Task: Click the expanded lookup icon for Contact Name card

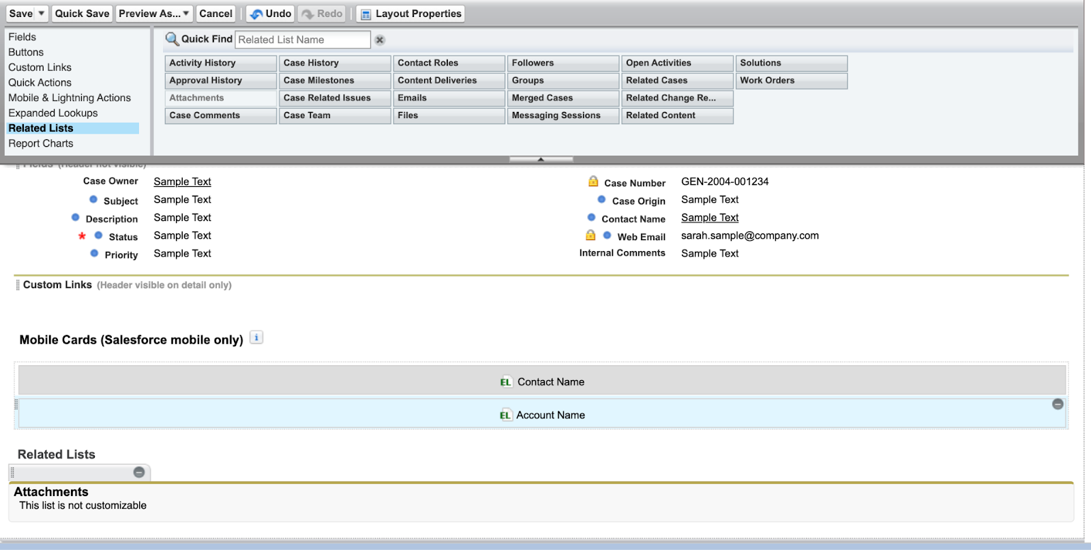Action: [x=506, y=382]
